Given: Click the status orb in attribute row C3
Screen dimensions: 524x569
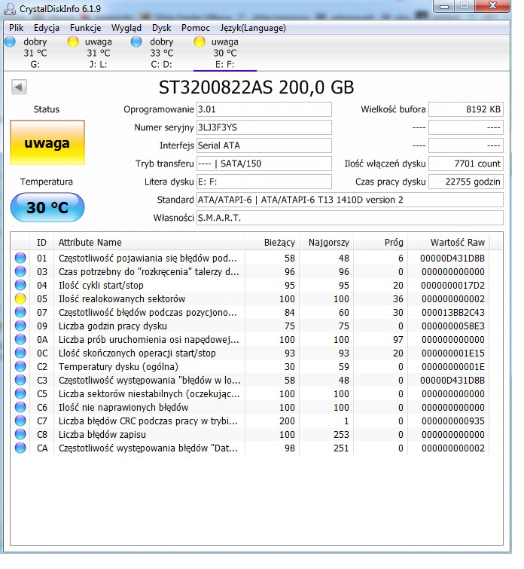Looking at the screenshot, I should (x=20, y=380).
